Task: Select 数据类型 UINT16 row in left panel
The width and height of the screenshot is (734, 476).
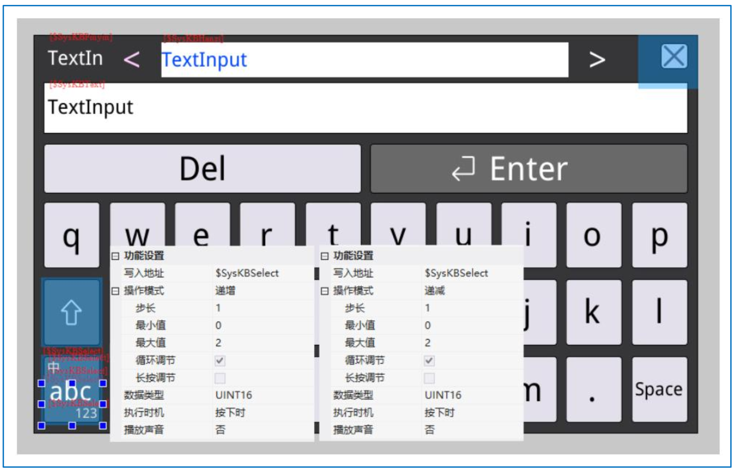Action: pos(233,395)
